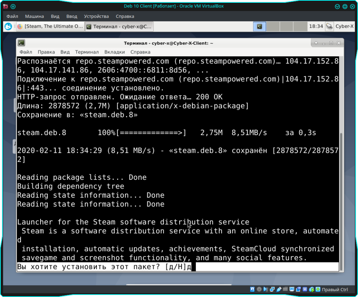Image resolution: width=358 pixels, height=297 pixels.
Task: Click the 18:34 panel clock
Action: click(316, 27)
